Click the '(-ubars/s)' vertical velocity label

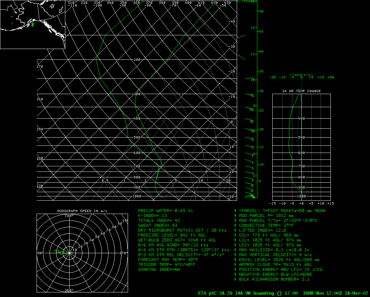coord(301,74)
